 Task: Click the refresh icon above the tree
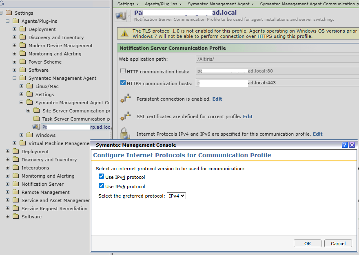point(2,3)
